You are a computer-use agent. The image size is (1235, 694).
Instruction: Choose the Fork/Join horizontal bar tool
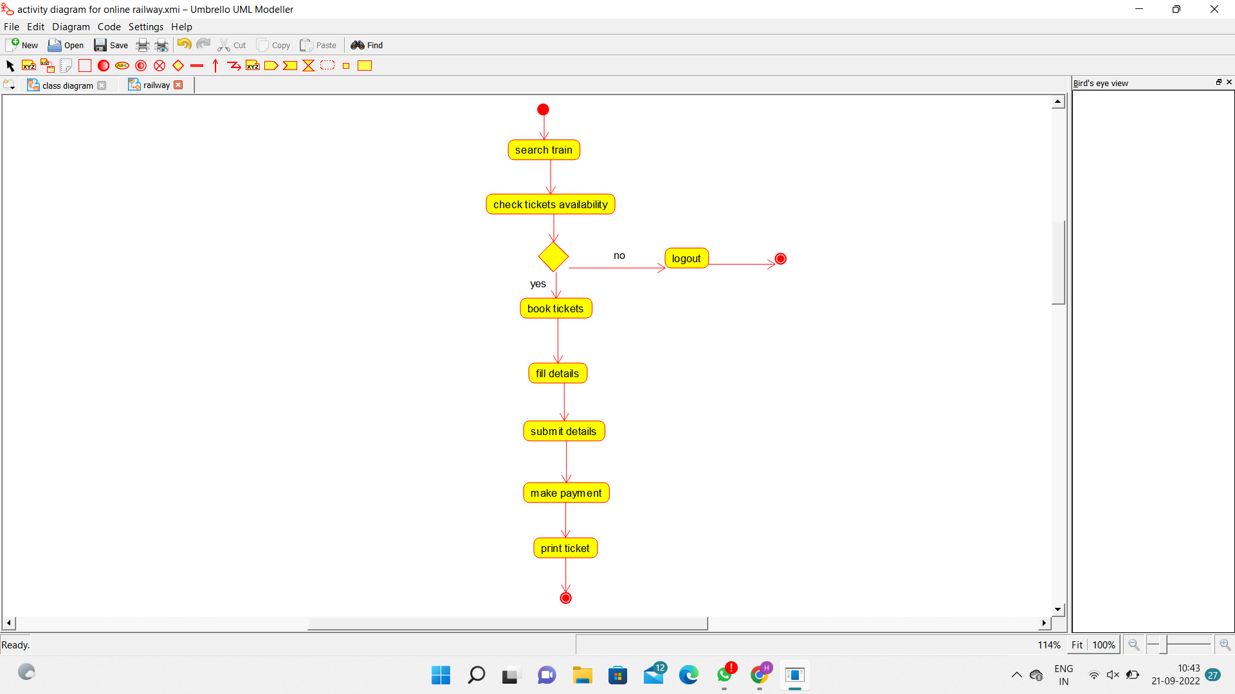(x=197, y=66)
